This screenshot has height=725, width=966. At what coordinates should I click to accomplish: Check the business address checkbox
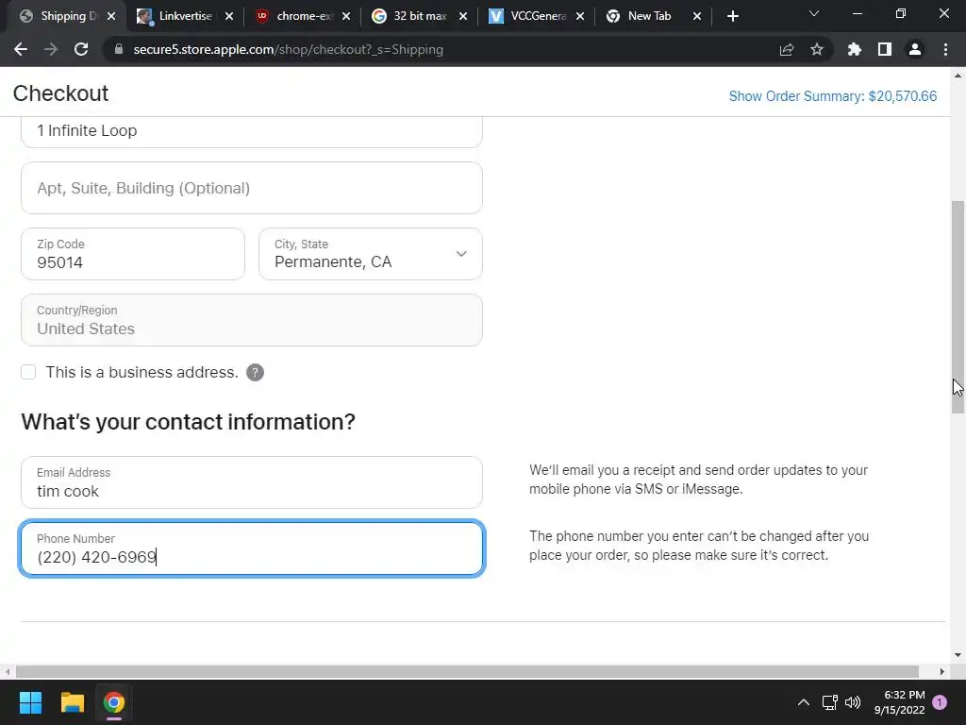(28, 372)
